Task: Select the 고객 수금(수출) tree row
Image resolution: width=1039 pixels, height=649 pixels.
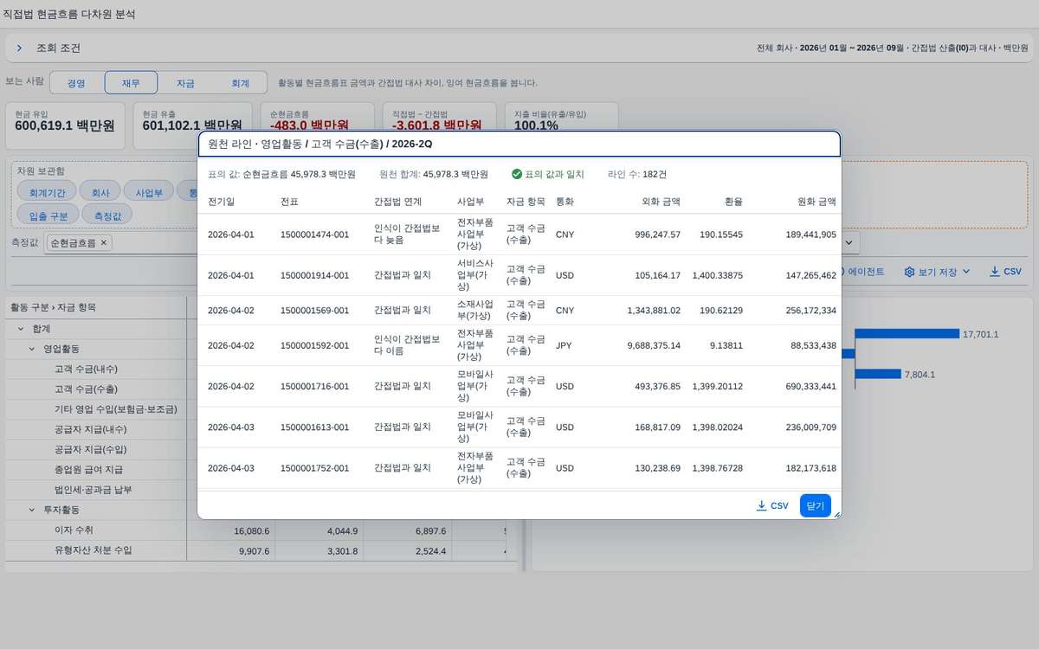Action: (95, 389)
